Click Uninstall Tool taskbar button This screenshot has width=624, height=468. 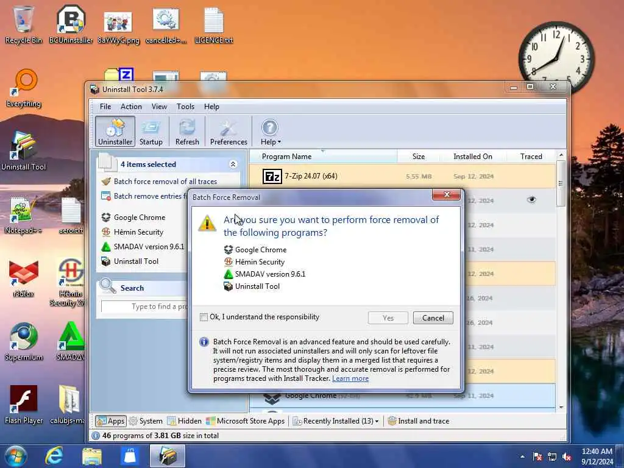pos(168,456)
